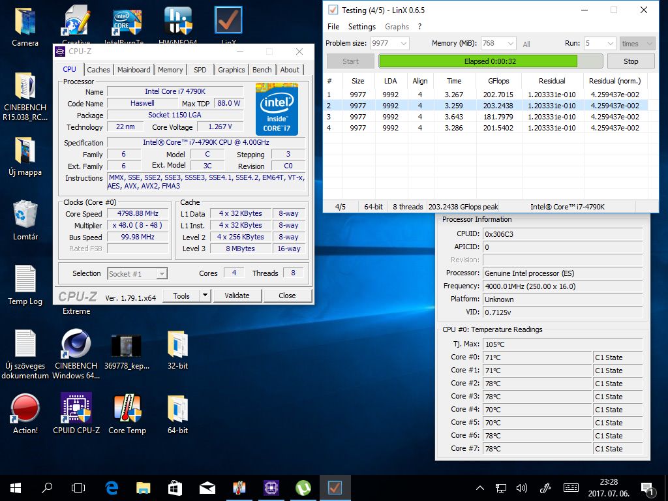Open uTorrent from taskbar
Screen dimensions: 668x501
pos(303,488)
